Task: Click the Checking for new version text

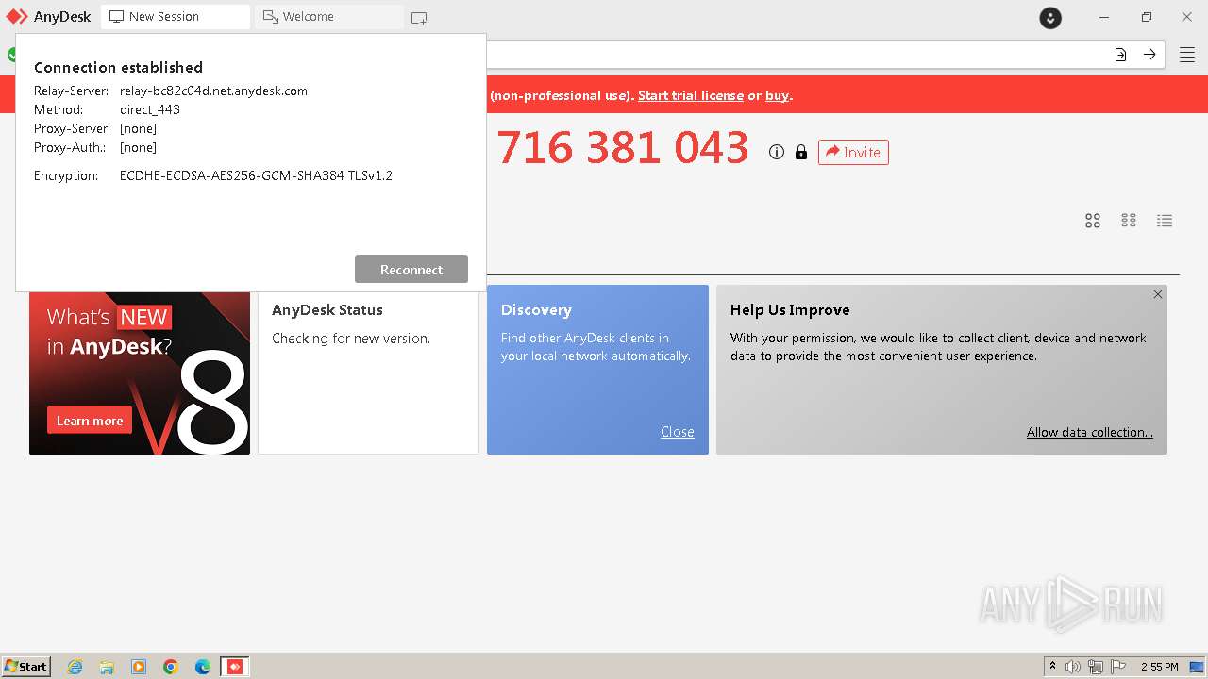Action: pyautogui.click(x=351, y=338)
